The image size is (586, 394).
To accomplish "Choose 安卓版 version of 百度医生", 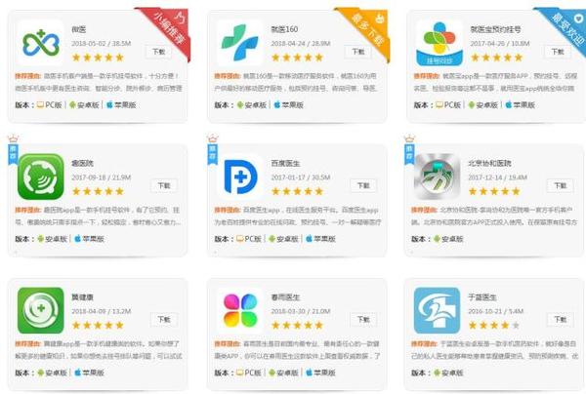I will (301, 237).
